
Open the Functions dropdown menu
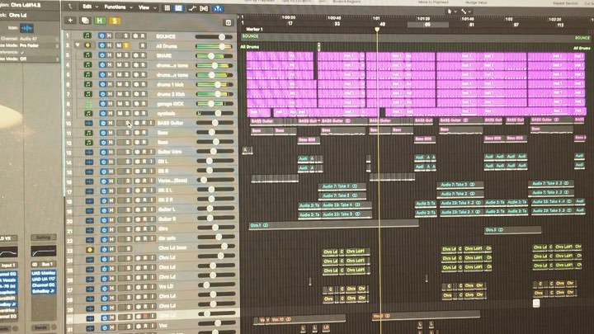pos(119,7)
